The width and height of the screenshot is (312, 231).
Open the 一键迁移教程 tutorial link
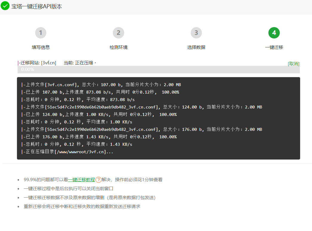[82, 180]
